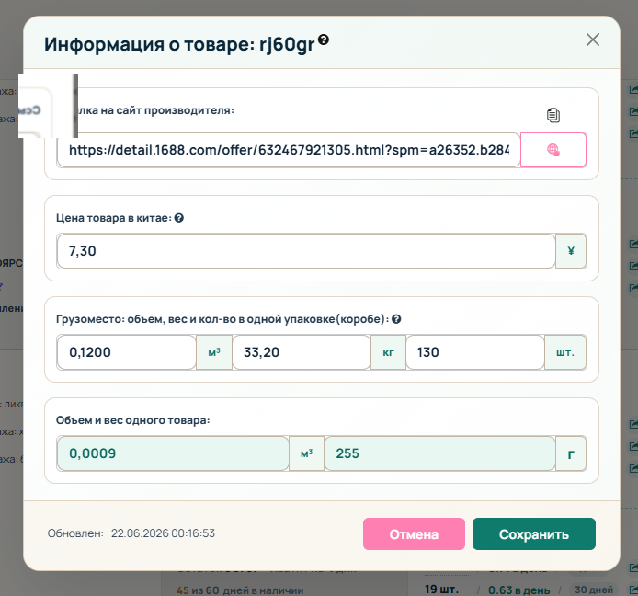This screenshot has height=596, width=638.
Task: Click help icon beside Грузоместо label
Action: pos(396,319)
